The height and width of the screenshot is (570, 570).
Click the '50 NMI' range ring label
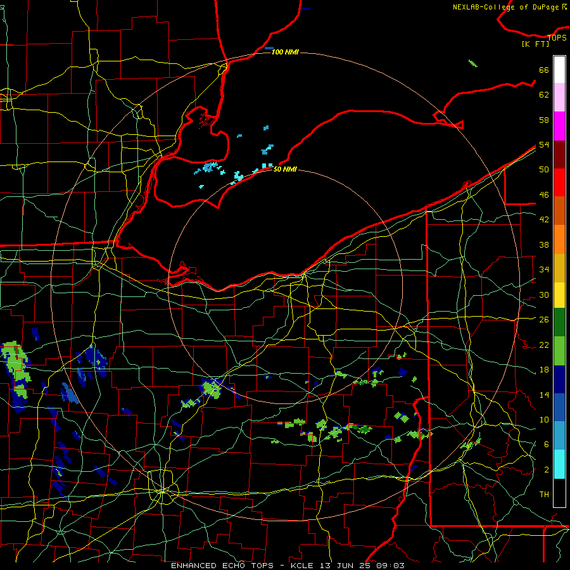coord(285,169)
